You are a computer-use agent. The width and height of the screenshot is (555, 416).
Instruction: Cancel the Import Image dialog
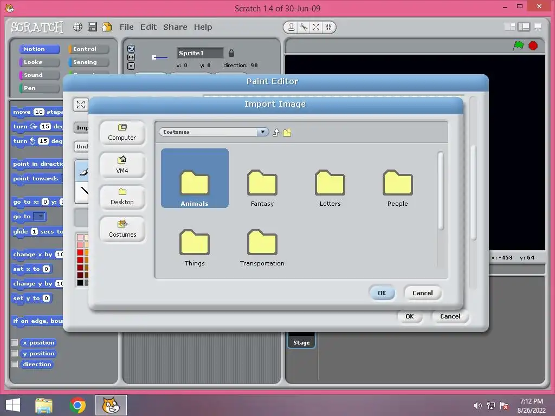[x=423, y=293]
